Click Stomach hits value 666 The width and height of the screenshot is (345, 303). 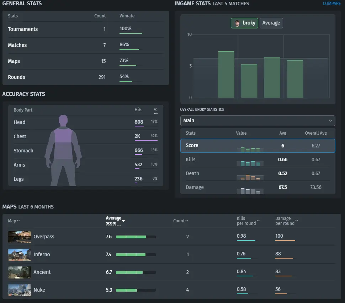pyautogui.click(x=139, y=151)
